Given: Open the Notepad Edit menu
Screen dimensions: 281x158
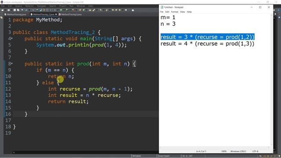Looking at the screenshot, I should [167, 12].
